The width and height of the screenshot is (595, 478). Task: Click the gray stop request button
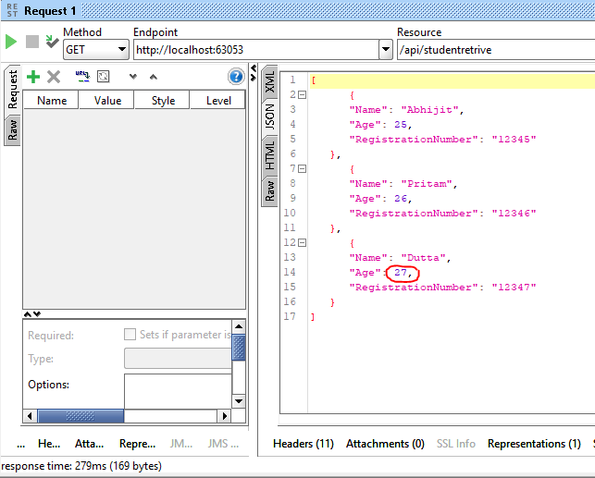[x=32, y=42]
